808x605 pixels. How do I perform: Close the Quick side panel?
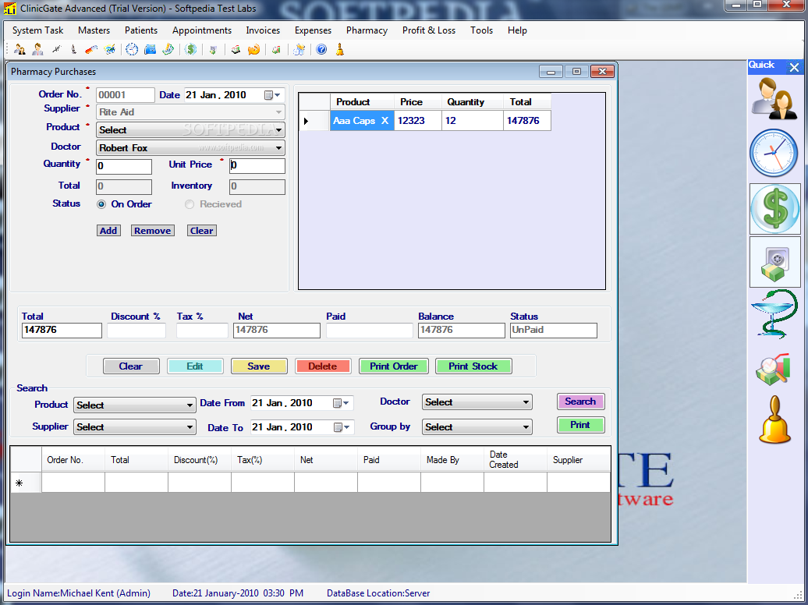point(794,67)
